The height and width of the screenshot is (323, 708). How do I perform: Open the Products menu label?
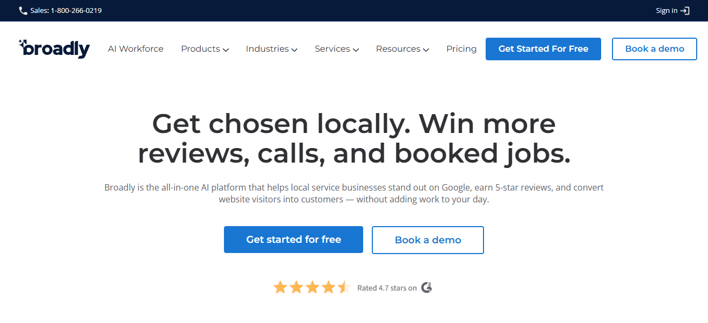click(x=200, y=48)
